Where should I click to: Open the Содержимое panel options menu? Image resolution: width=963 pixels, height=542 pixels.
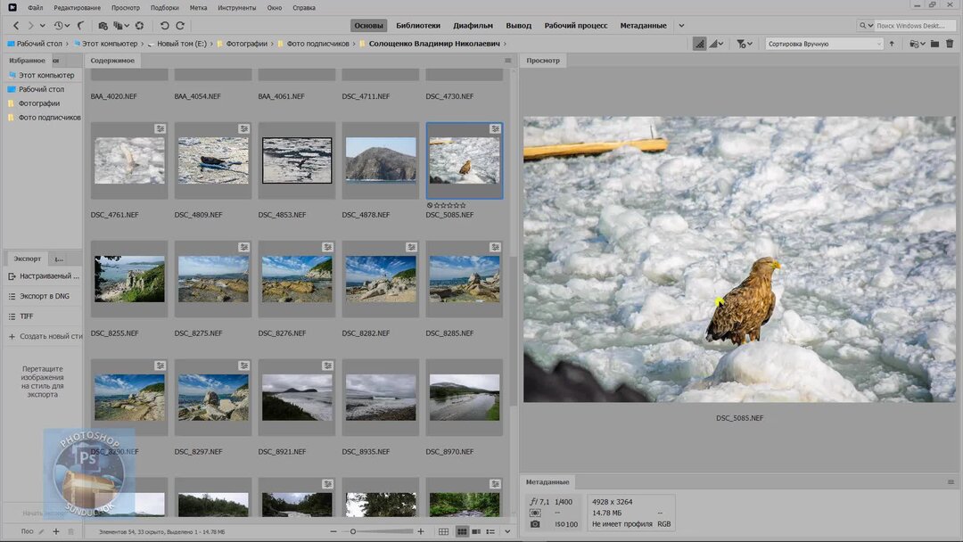coord(508,60)
